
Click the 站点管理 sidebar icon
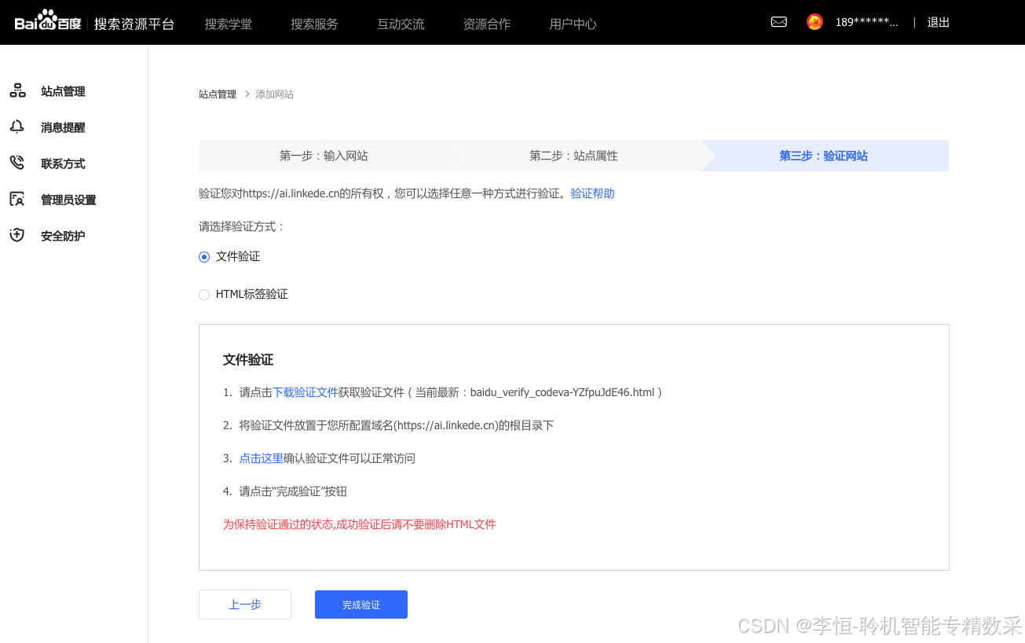[17, 91]
